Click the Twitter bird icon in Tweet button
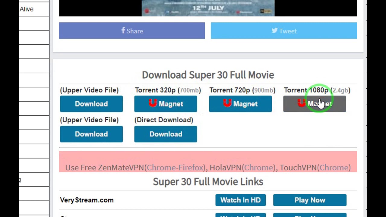The height and width of the screenshot is (217, 386). [274, 30]
